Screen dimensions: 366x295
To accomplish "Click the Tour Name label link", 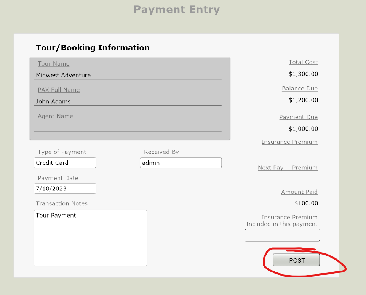I will point(54,64).
